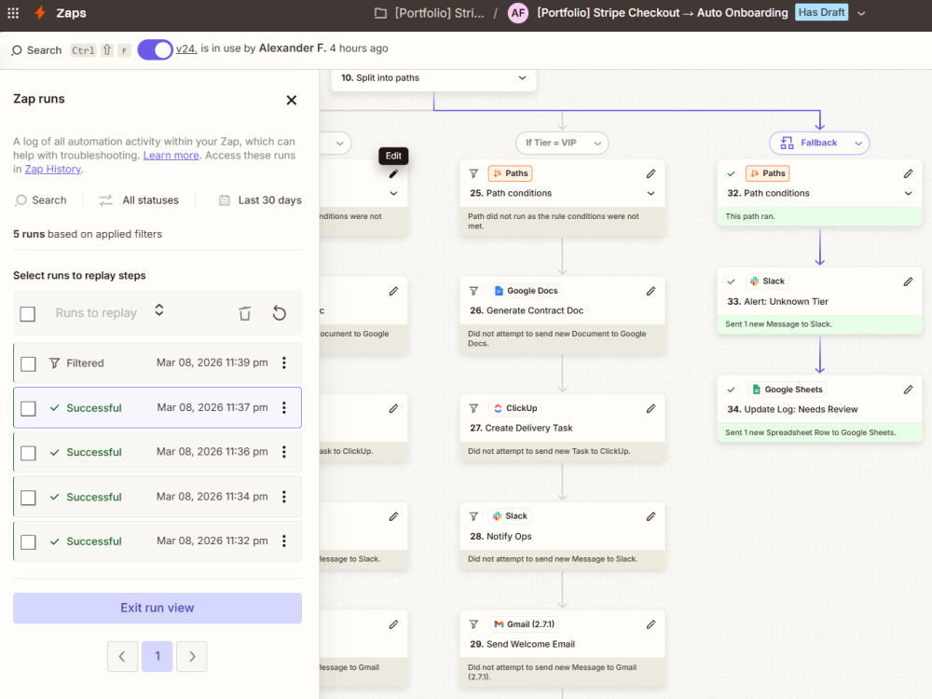Click the Paths badge on step 32
The image size is (932, 699).
[767, 173]
